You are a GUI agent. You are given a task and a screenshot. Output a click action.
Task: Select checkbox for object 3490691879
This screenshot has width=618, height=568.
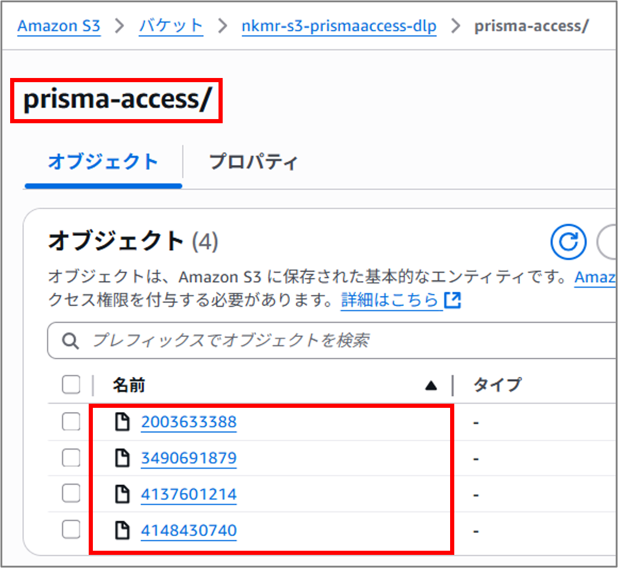pos(71,458)
